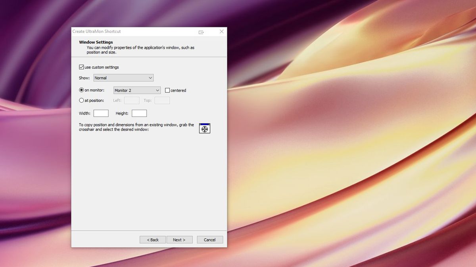
Task: Click the Left position field
Action: 131,100
